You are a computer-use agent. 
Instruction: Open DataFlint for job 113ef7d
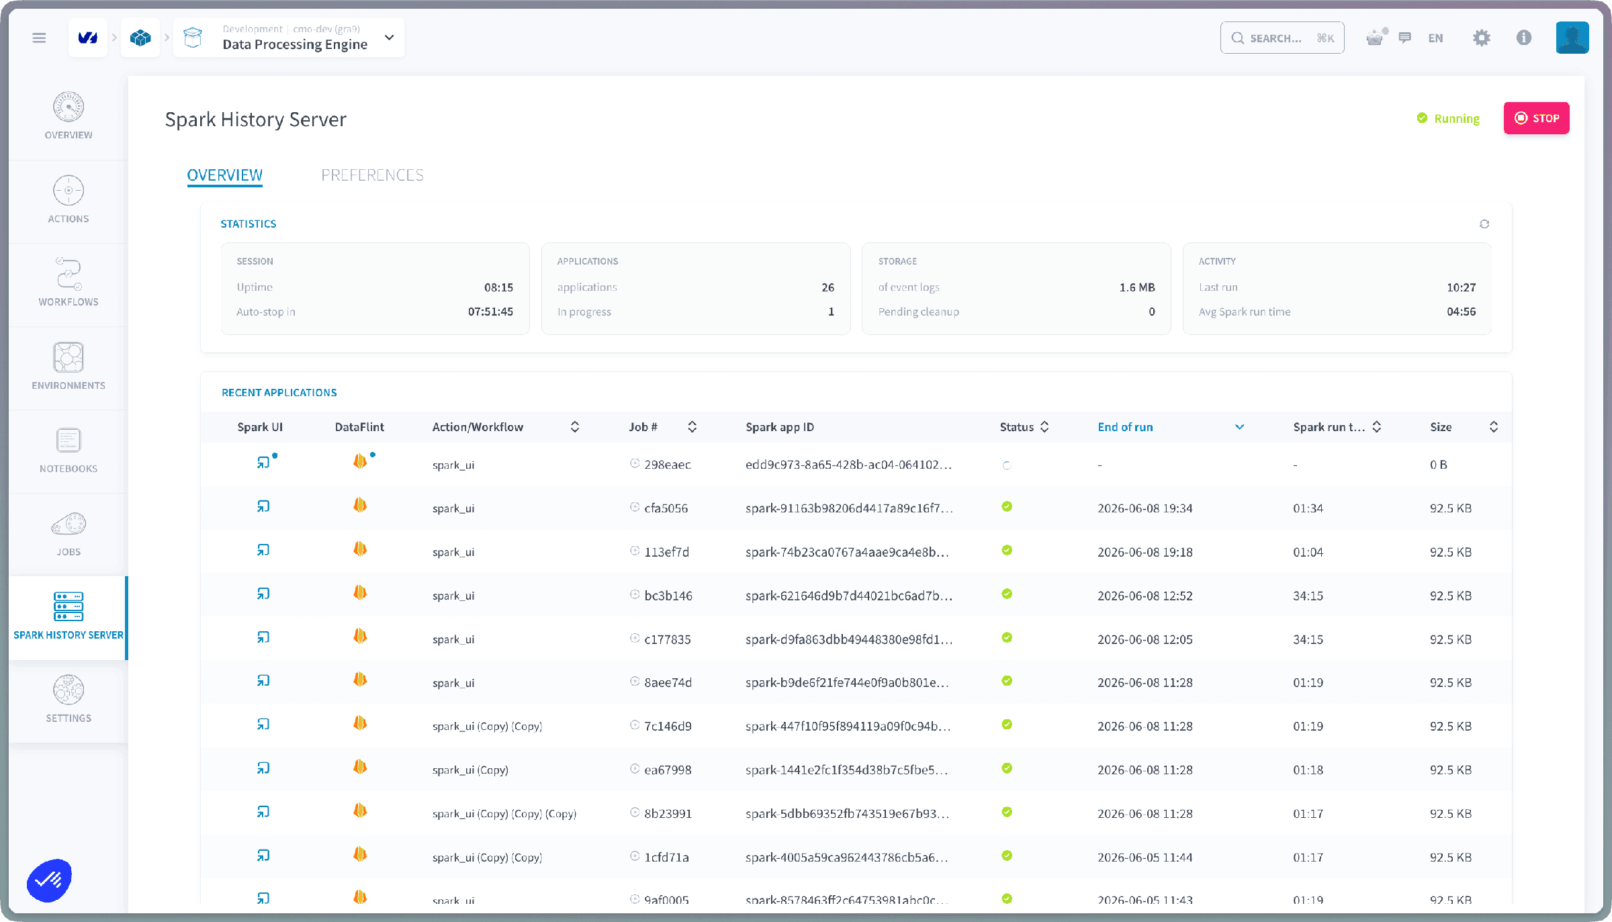click(360, 549)
